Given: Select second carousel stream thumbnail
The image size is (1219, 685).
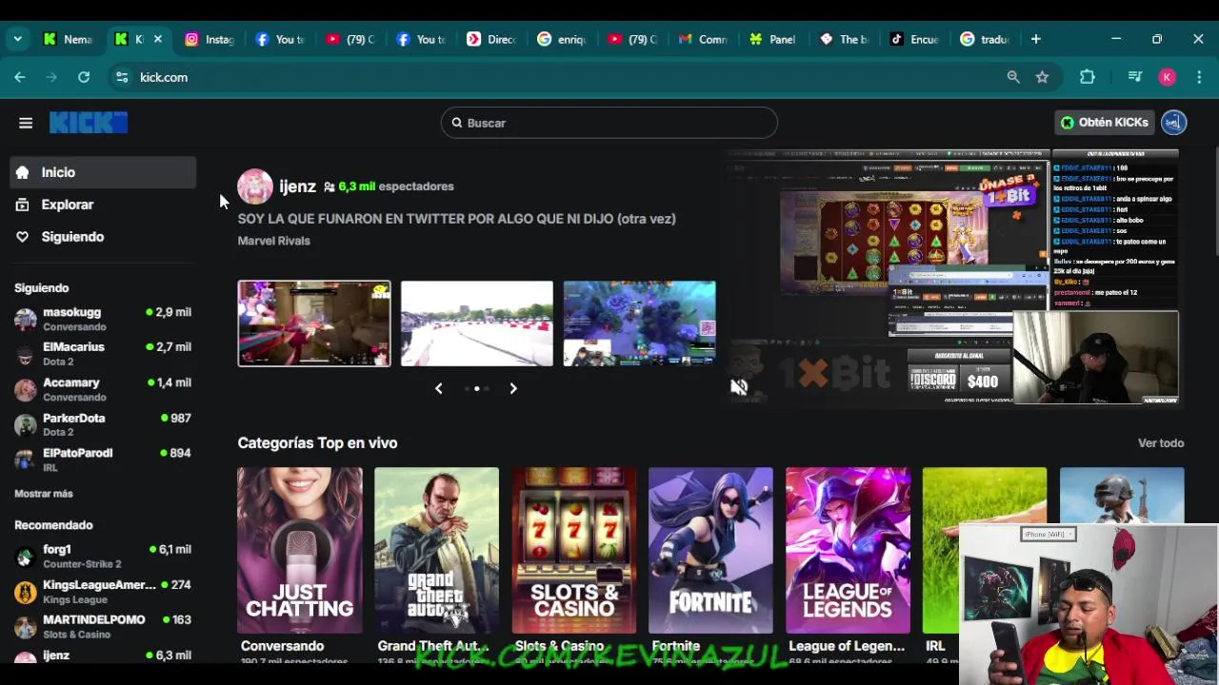Looking at the screenshot, I should point(476,323).
